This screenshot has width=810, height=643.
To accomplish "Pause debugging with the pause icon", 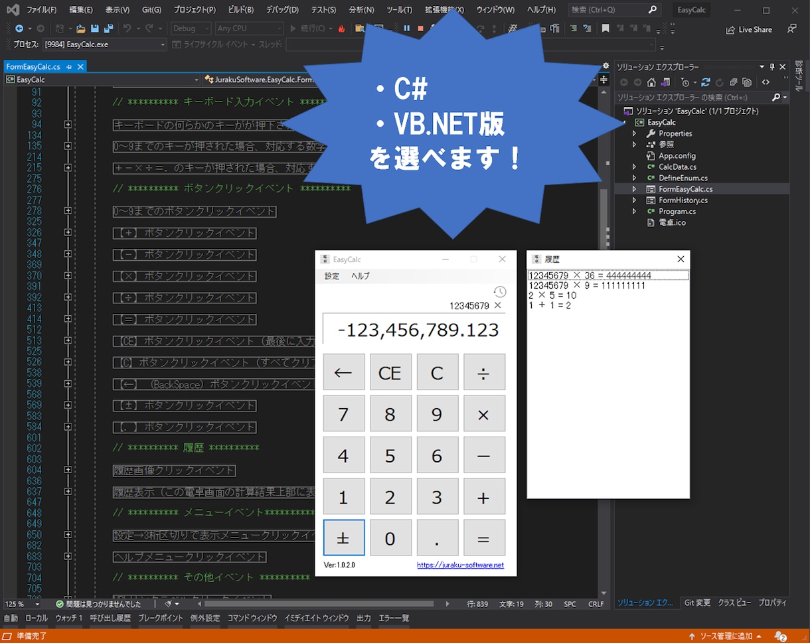I will pyautogui.click(x=407, y=29).
